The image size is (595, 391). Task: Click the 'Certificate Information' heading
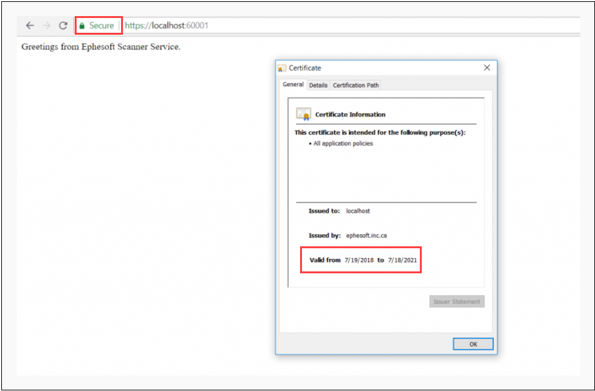click(x=350, y=114)
